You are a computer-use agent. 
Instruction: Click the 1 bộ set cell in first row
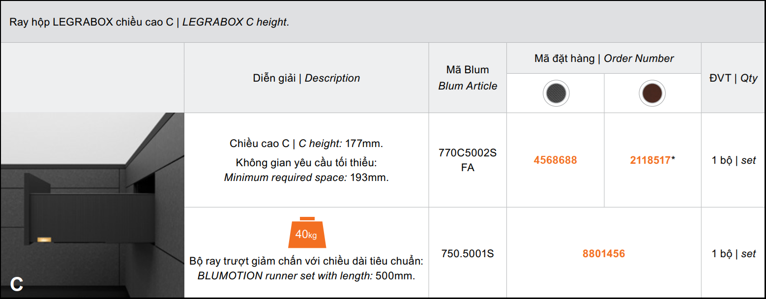(x=733, y=160)
